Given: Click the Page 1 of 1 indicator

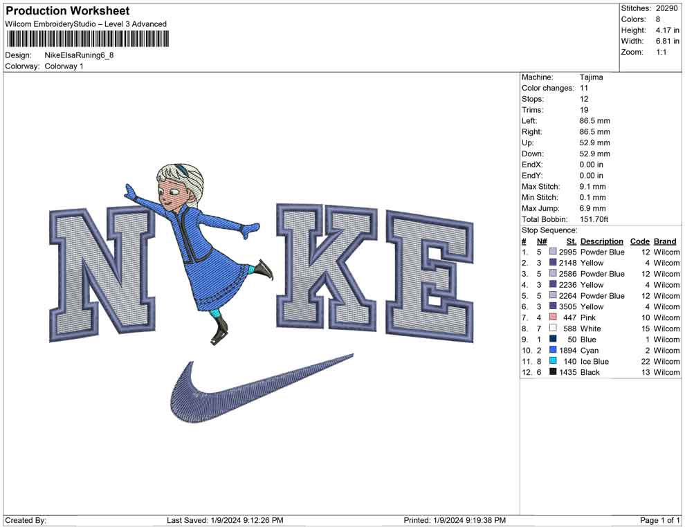Looking at the screenshot, I should pyautogui.click(x=659, y=520).
